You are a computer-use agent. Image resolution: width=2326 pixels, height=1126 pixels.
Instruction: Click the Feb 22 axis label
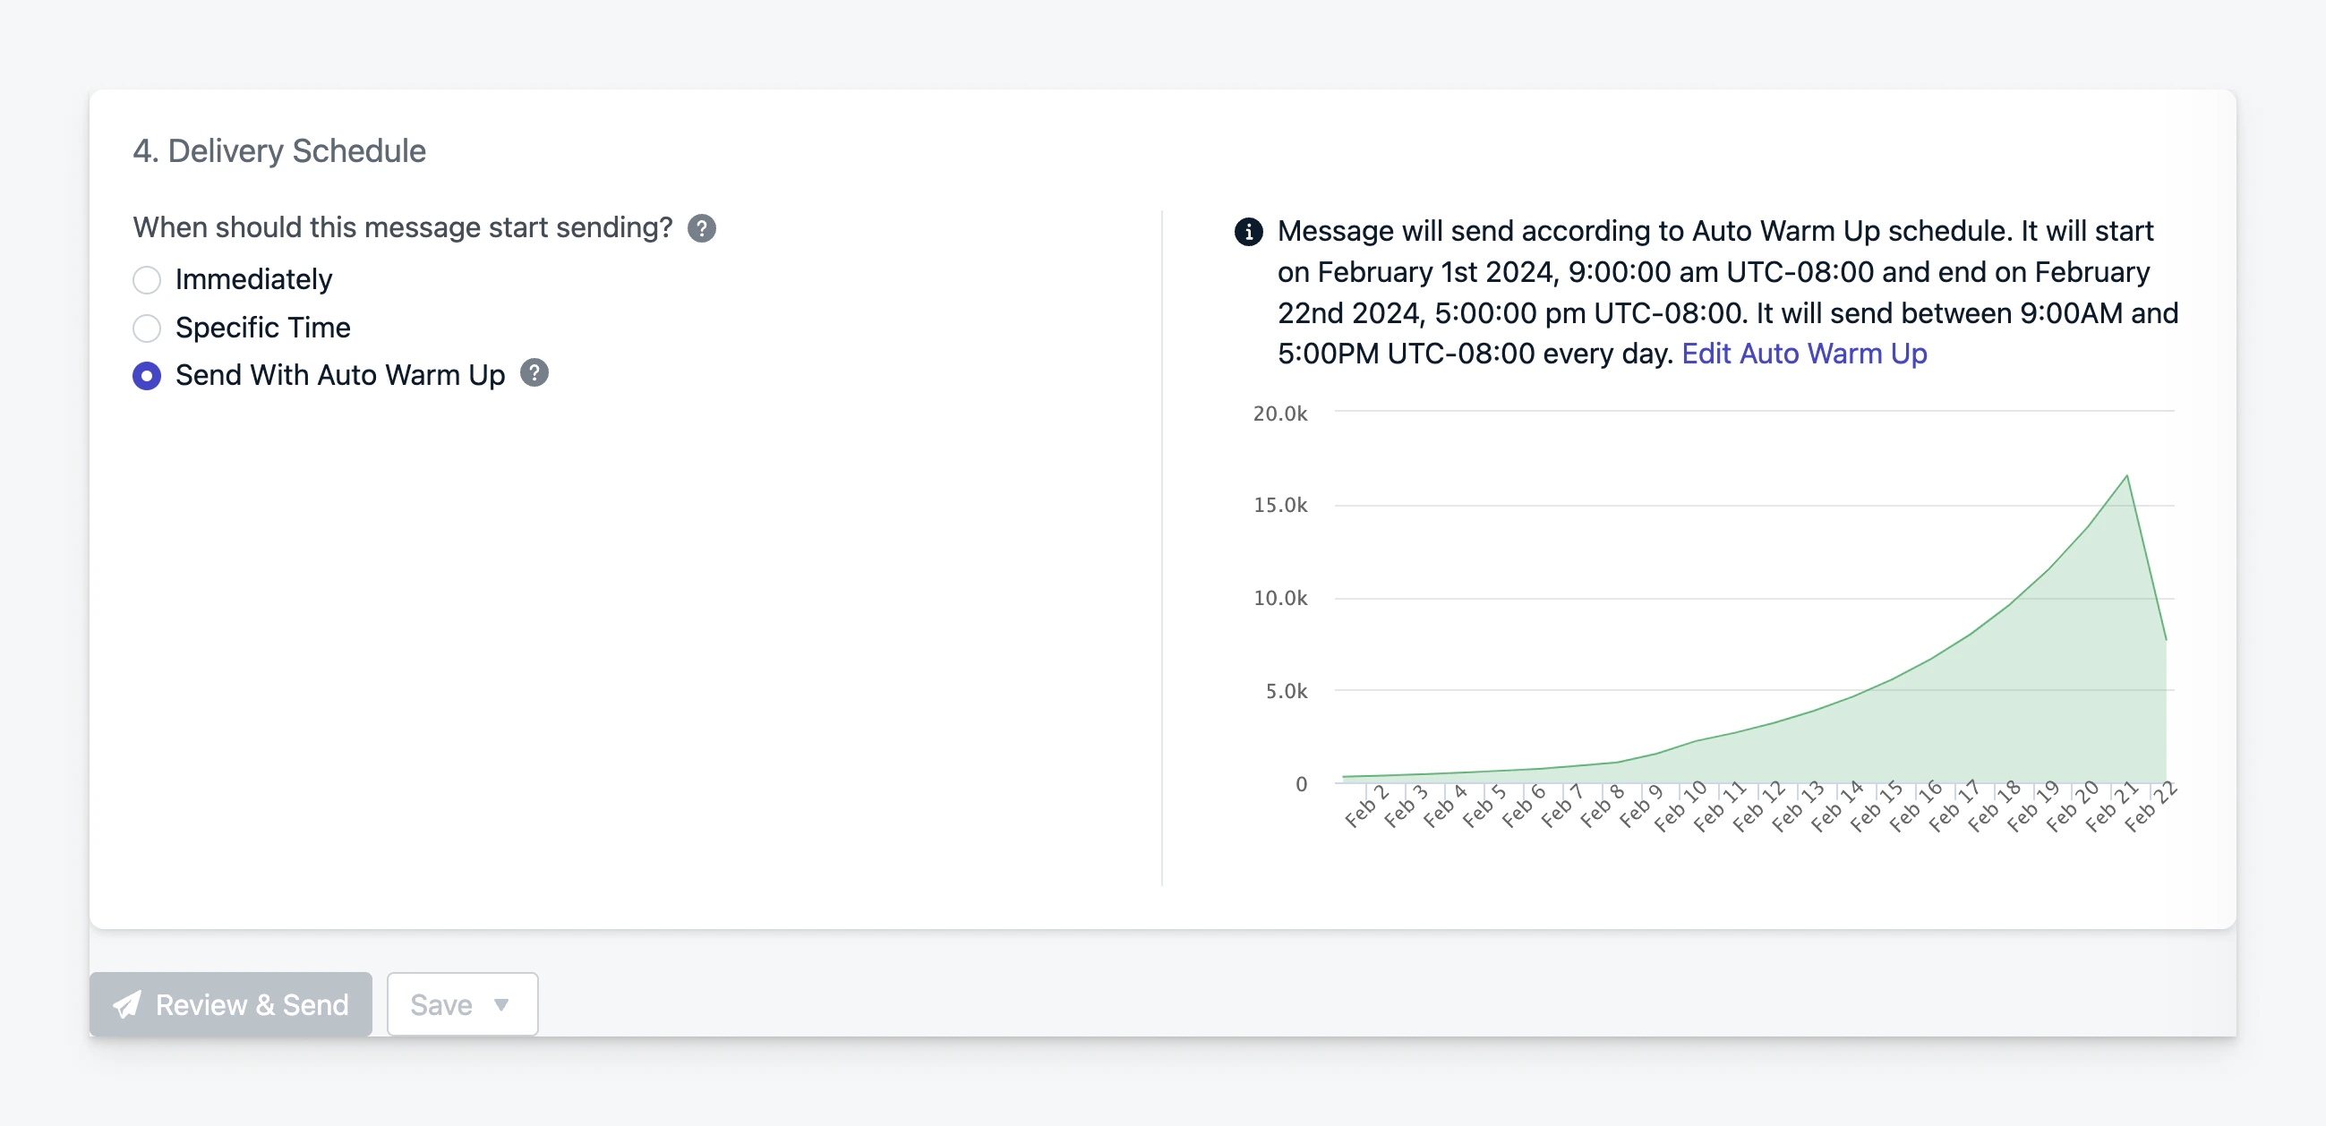click(x=2150, y=806)
